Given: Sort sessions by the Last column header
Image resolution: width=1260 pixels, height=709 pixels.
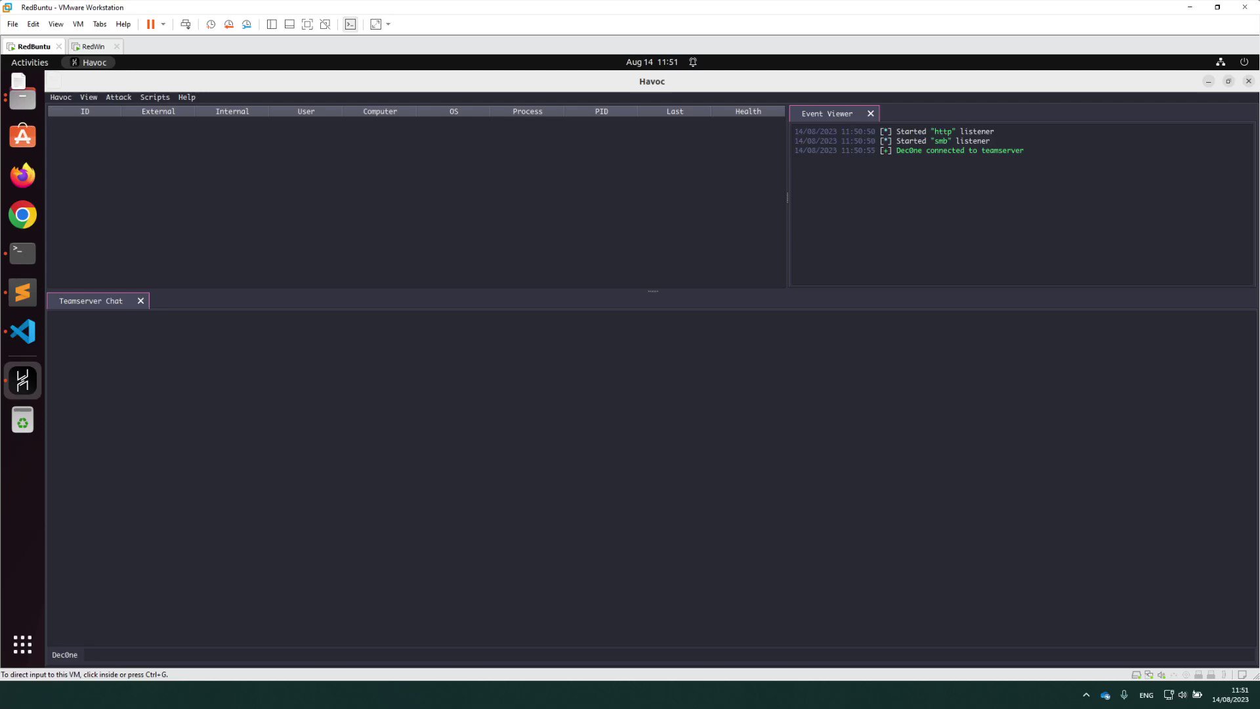Looking at the screenshot, I should [675, 112].
